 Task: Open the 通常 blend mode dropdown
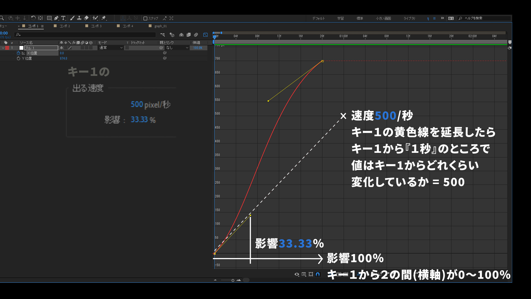click(x=111, y=48)
